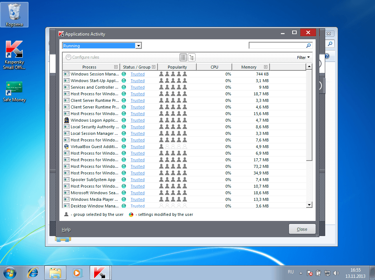Click the search input field

pos(277,45)
